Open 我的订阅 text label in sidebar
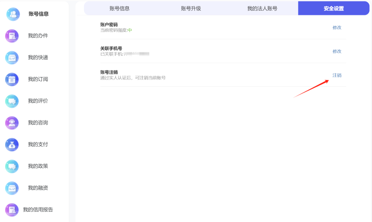 tap(38, 79)
